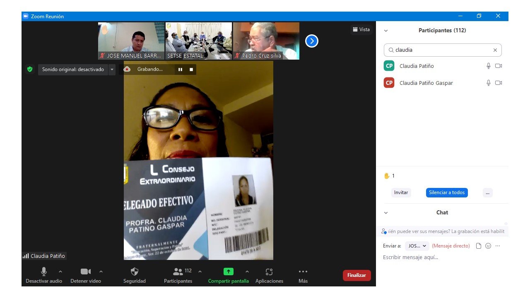The image size is (530, 298).
Task: Select participant Claudia Patiño Gaspar row
Action: coord(442,83)
